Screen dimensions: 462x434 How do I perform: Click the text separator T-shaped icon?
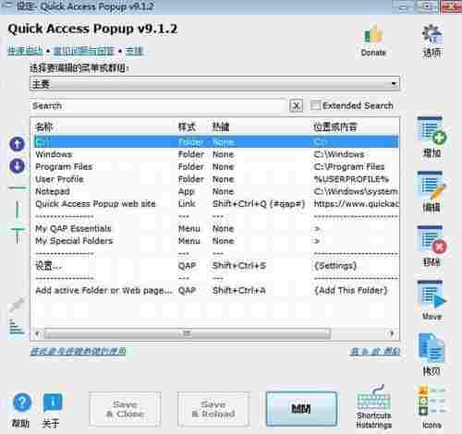18,235
